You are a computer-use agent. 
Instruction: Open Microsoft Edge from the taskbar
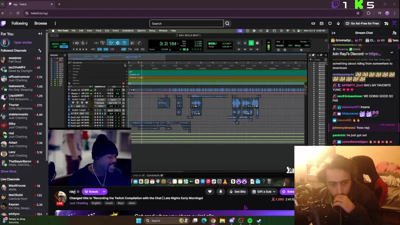204,221
